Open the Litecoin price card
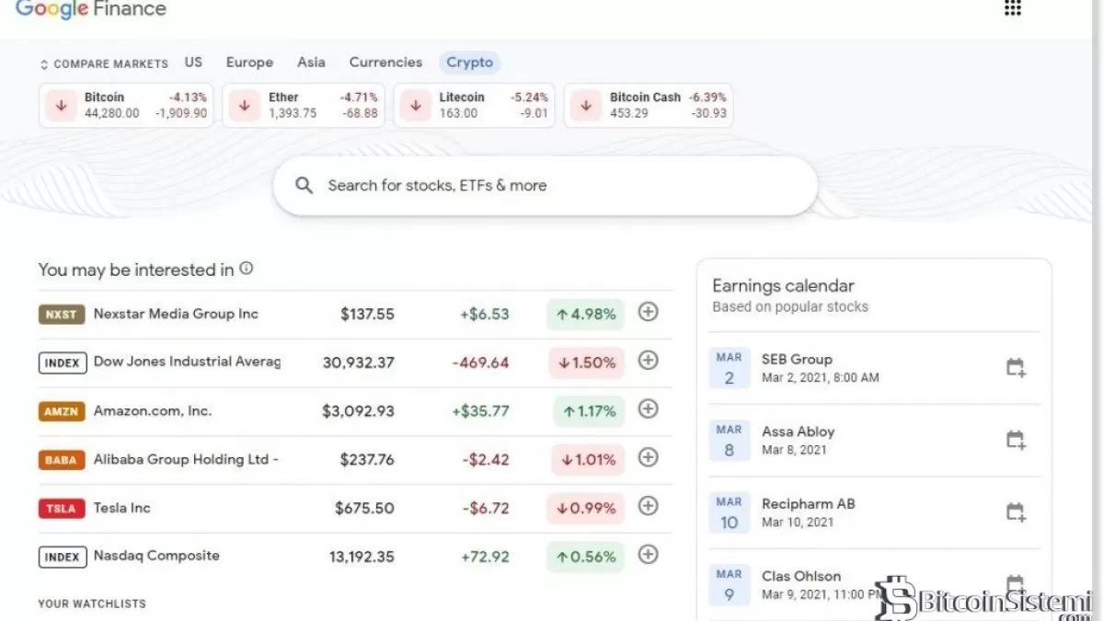The height and width of the screenshot is (621, 1104). 474,105
